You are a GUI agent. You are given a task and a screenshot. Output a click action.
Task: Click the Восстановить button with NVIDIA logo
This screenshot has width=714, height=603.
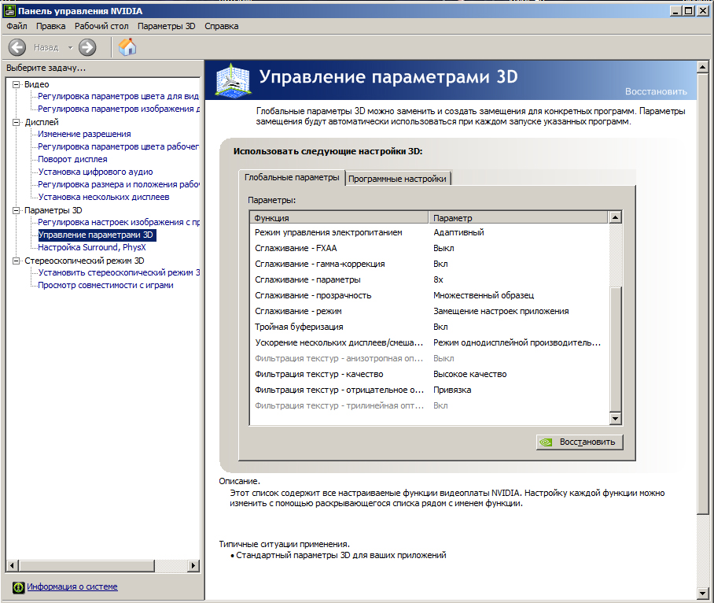580,442
